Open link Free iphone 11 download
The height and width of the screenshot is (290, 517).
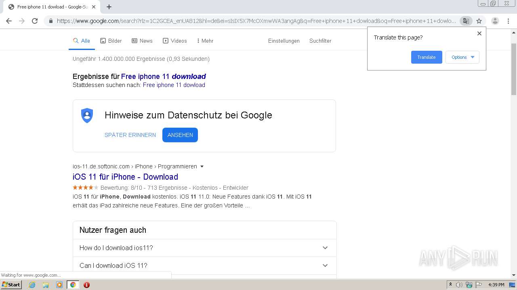164,76
